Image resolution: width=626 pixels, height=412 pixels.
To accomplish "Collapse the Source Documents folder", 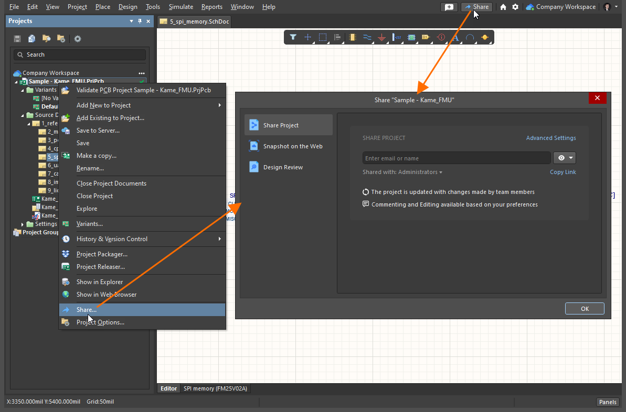I will coord(23,115).
